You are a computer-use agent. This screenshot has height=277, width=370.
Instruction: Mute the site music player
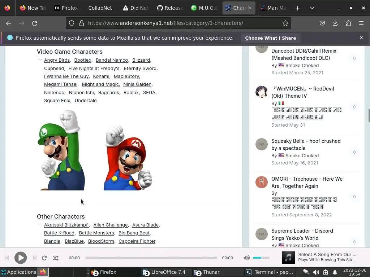tap(246, 258)
